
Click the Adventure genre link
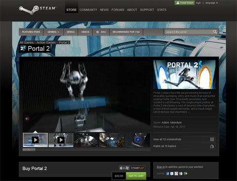click(176, 122)
